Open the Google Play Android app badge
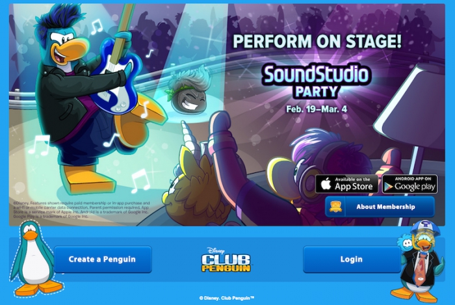 [409, 184]
